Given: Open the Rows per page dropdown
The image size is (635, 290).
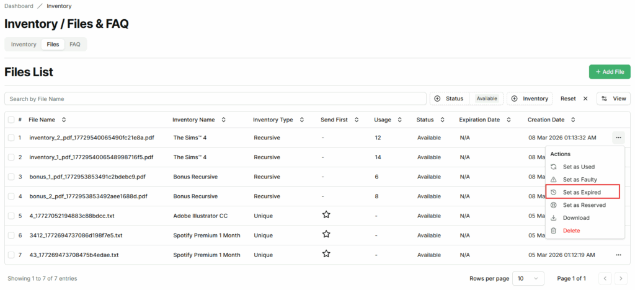Looking at the screenshot, I should click(x=528, y=279).
